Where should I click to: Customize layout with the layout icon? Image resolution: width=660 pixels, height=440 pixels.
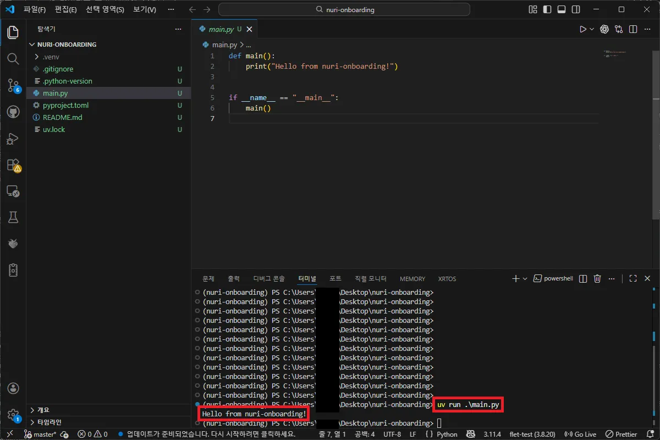532,9
